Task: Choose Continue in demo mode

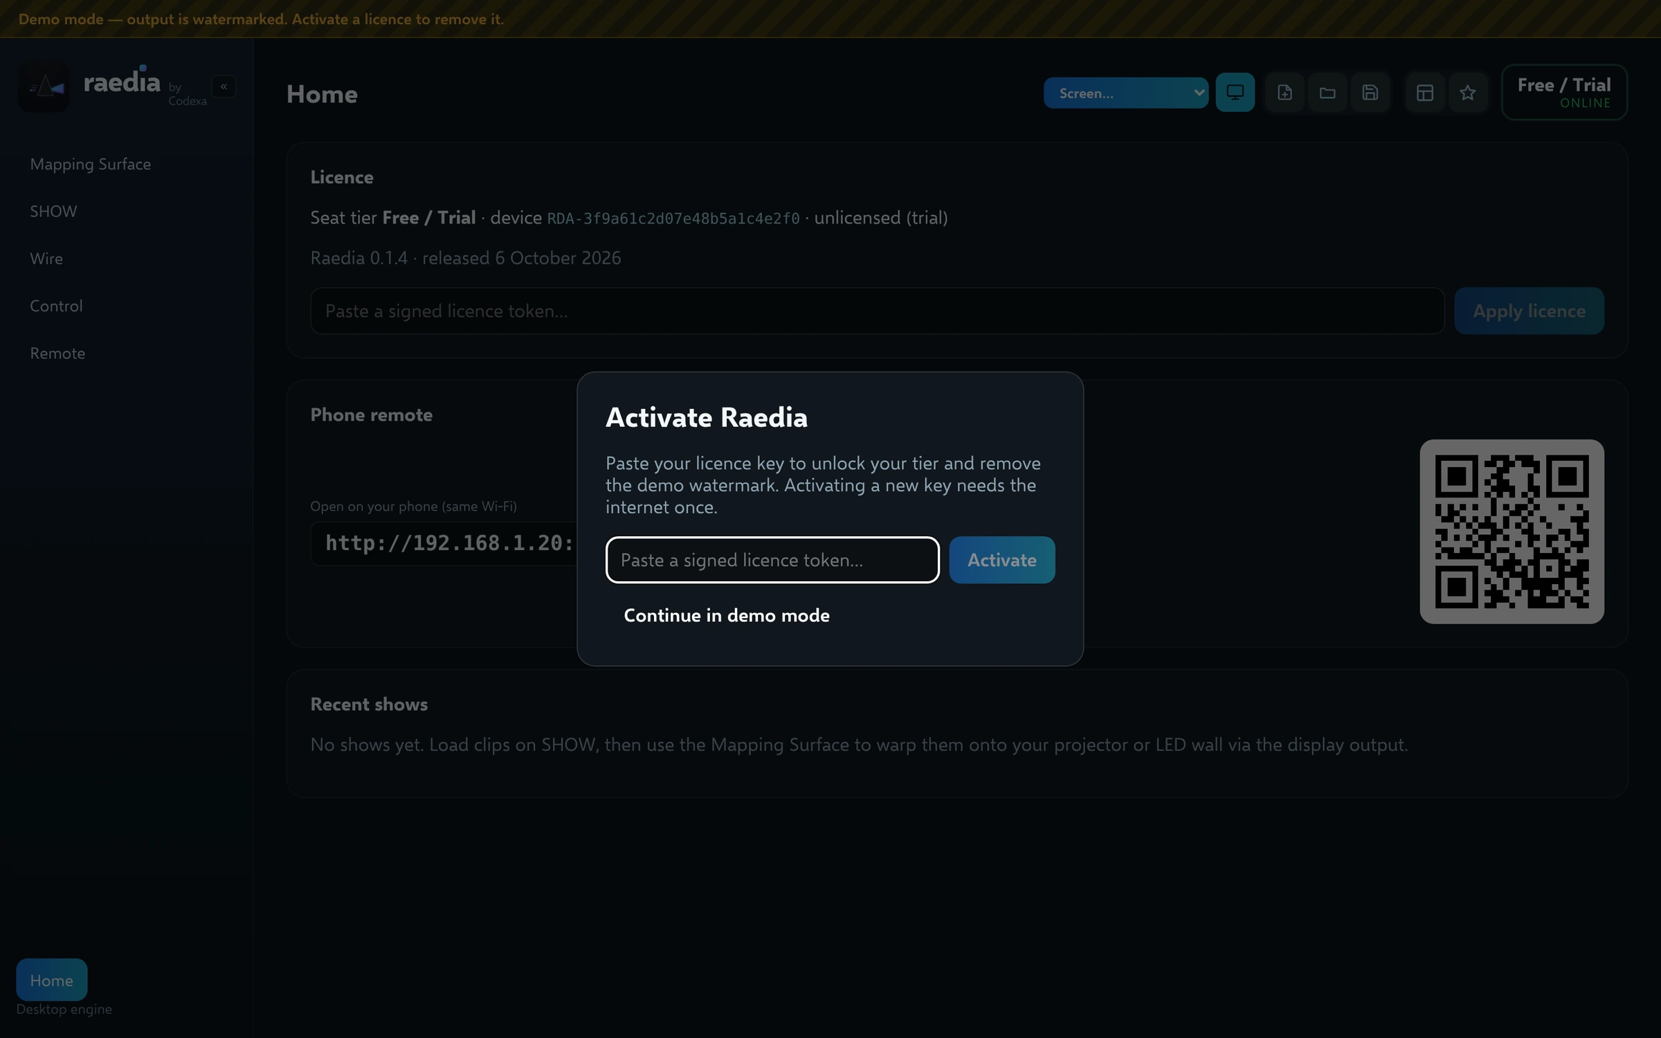Action: [x=727, y=615]
